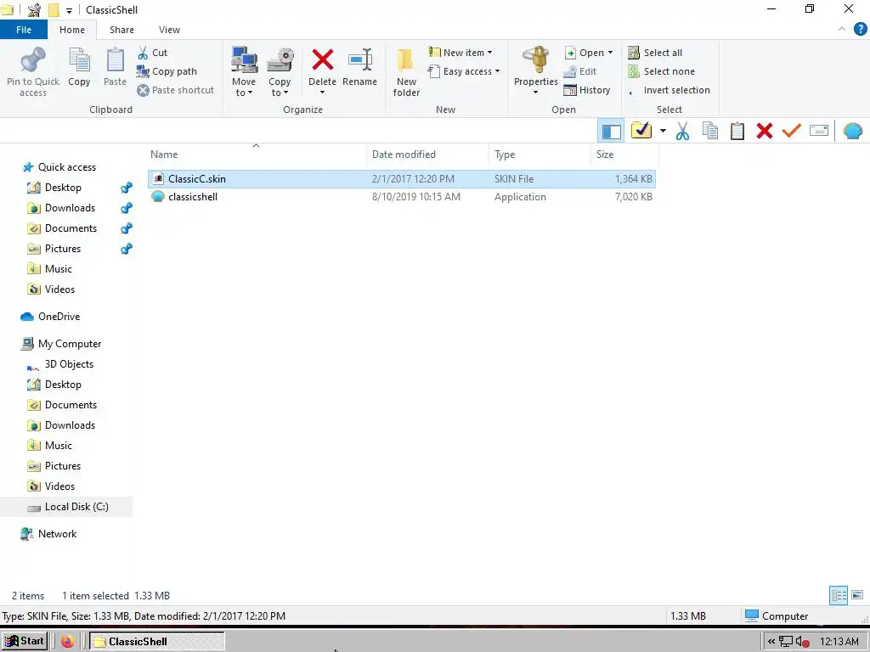Expand the Open button dropdown arrow
This screenshot has width=870, height=652.
coord(610,53)
